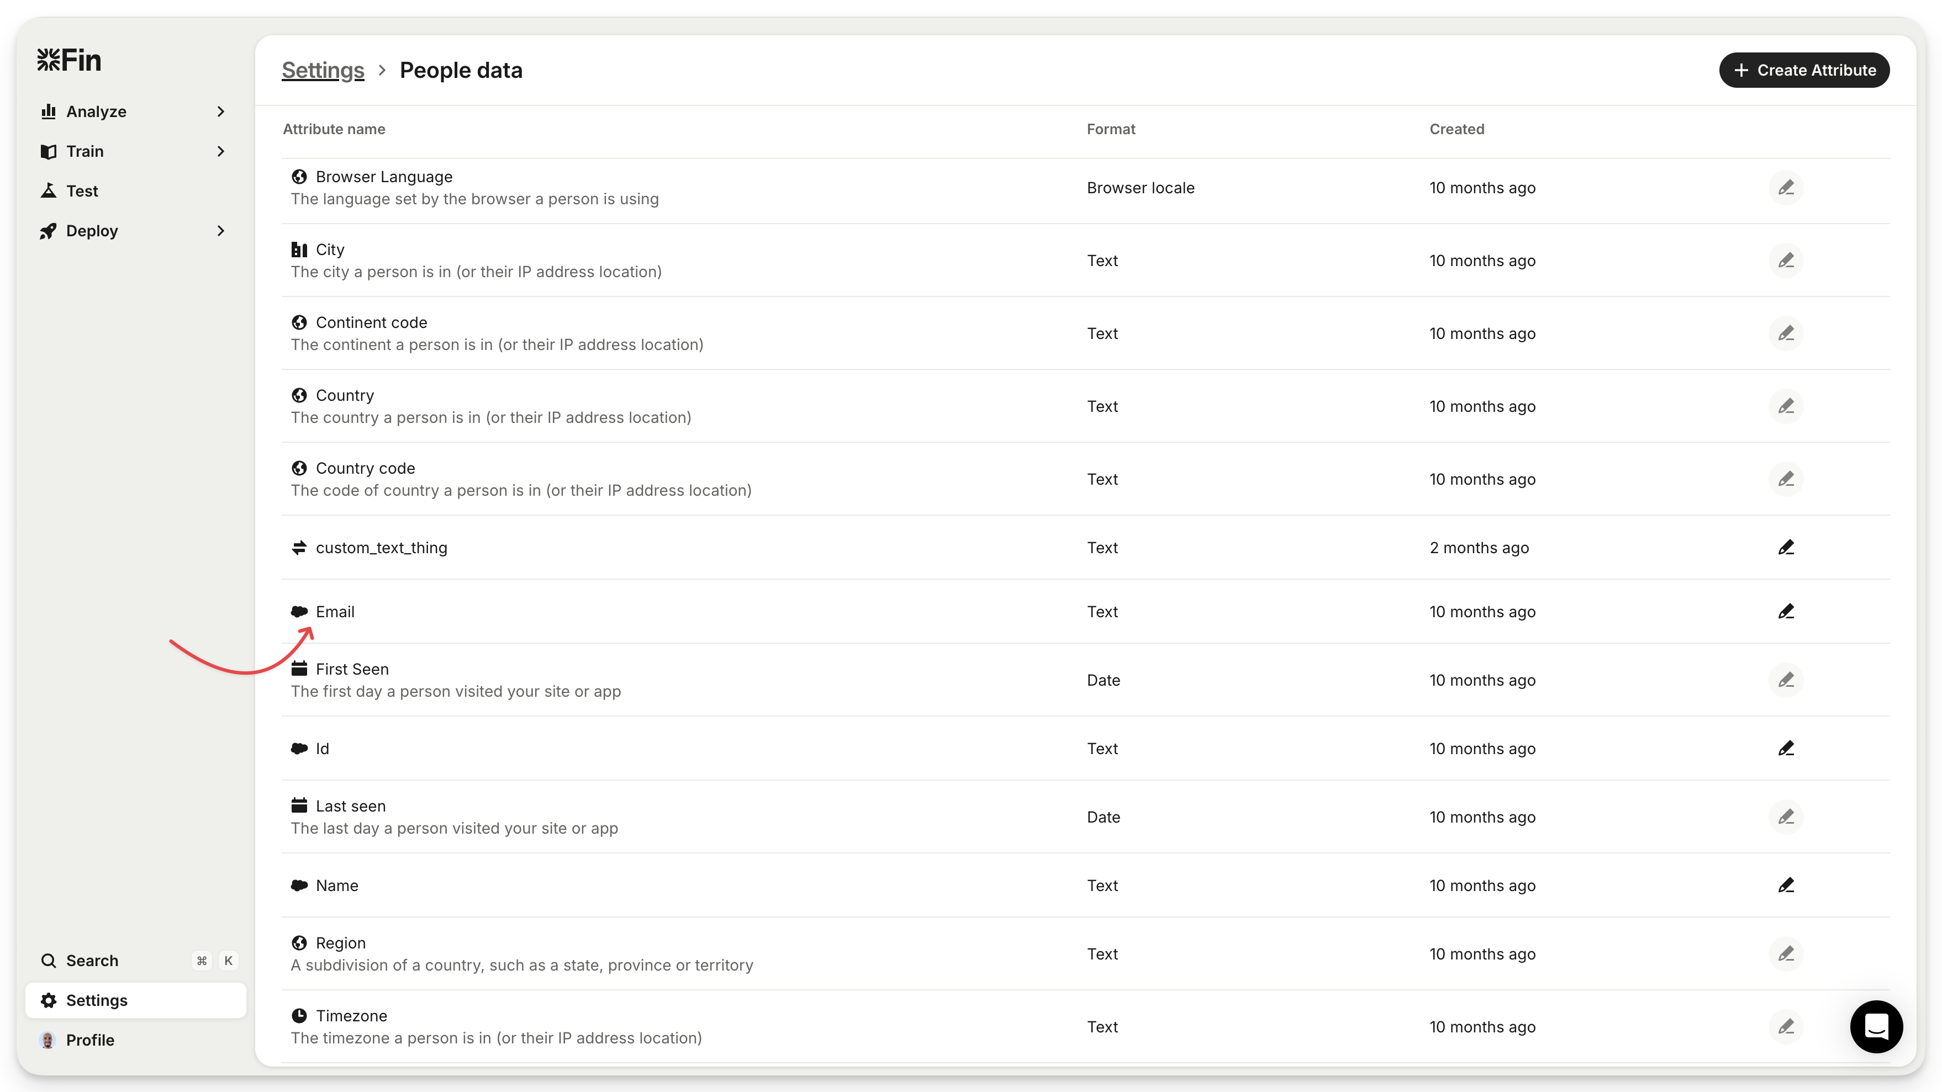Viewport: 1942px width, 1092px height.
Task: Expand the Deploy section chevron
Action: point(221,231)
